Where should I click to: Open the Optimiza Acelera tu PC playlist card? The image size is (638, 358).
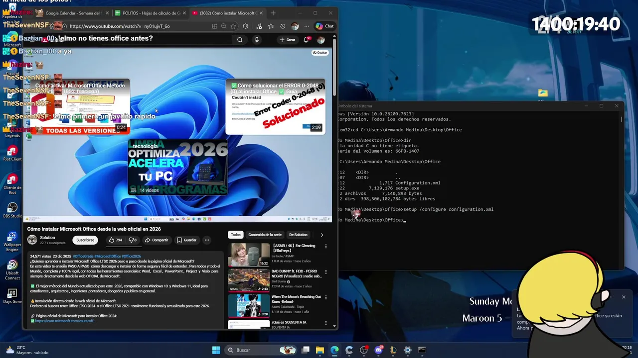pyautogui.click(x=178, y=167)
